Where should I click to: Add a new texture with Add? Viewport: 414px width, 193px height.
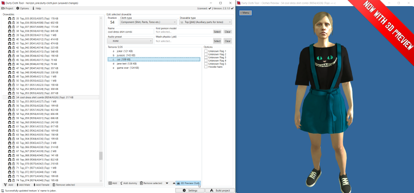click(113, 183)
